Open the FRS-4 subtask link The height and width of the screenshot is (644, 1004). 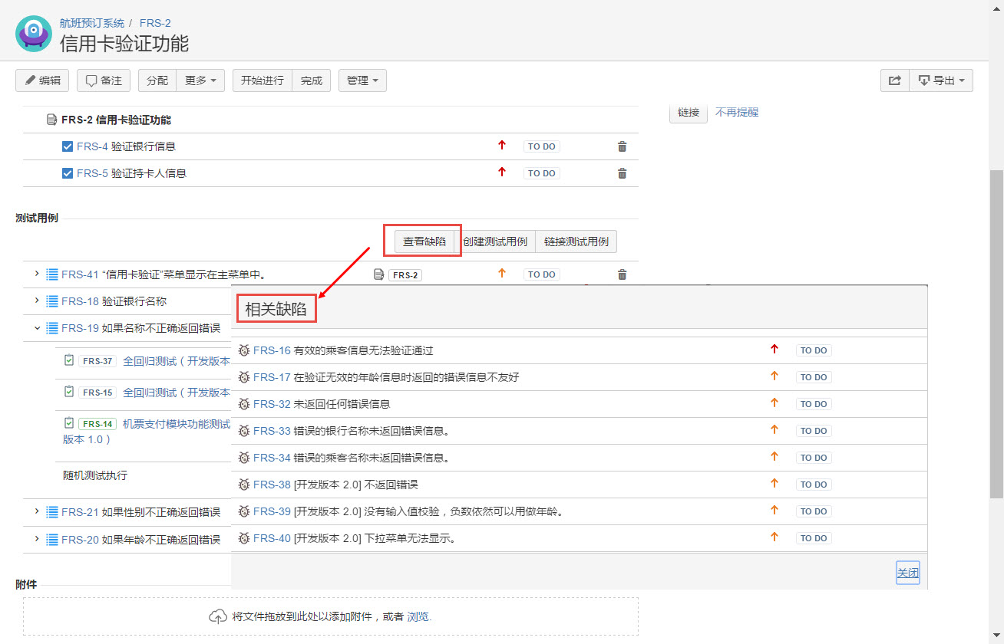92,146
